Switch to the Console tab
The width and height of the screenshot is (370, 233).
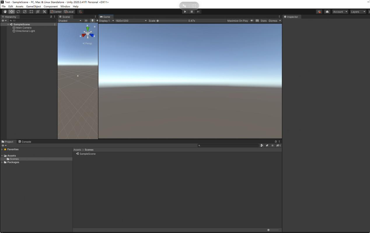coord(25,142)
